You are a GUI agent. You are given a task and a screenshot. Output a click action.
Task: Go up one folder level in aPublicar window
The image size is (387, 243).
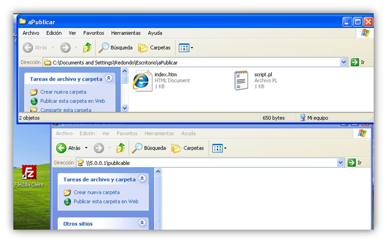coord(87,47)
